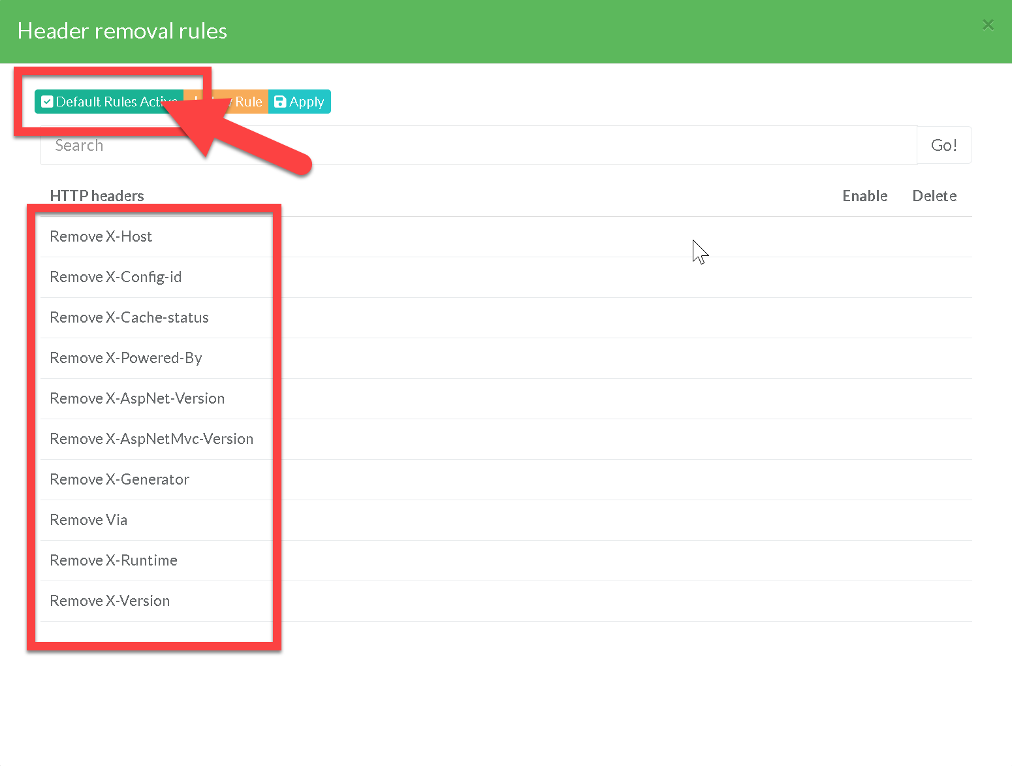Select the Remove X-Cache-status rule
1012x766 pixels.
click(x=129, y=317)
